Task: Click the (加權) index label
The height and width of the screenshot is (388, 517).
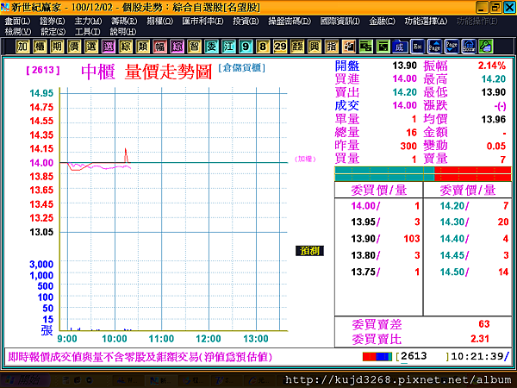Action: pos(305,159)
